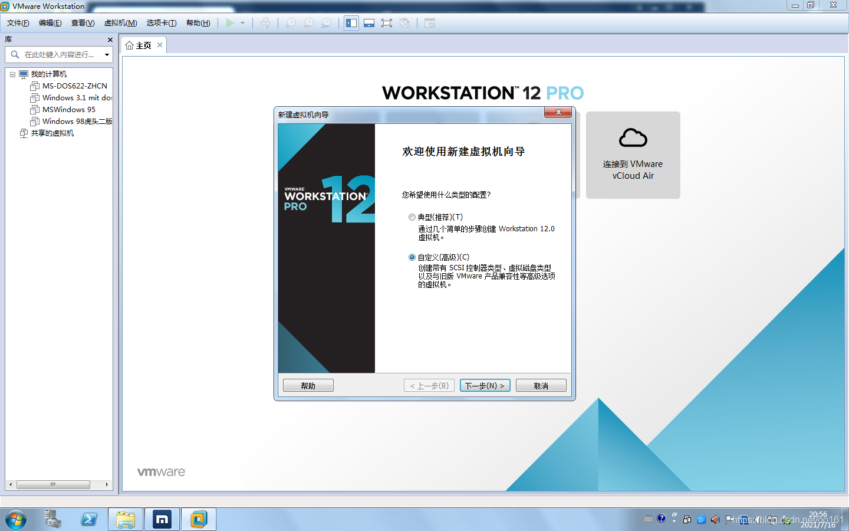The height and width of the screenshot is (531, 849).
Task: Click the Show desktop button
Action: [x=844, y=520]
